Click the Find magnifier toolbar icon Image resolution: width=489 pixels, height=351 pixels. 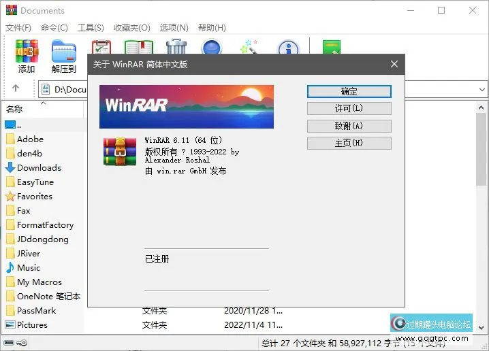pos(212,47)
